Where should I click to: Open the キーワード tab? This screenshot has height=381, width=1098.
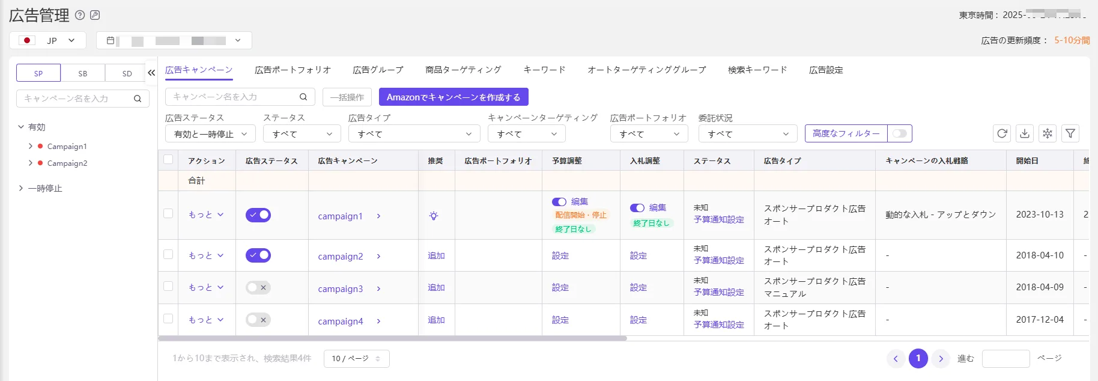pyautogui.click(x=544, y=70)
